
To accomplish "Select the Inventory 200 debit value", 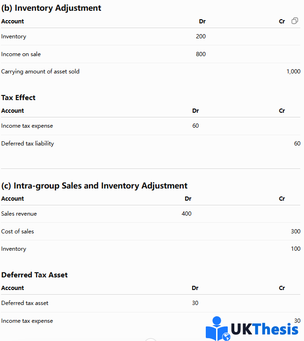I will [201, 36].
